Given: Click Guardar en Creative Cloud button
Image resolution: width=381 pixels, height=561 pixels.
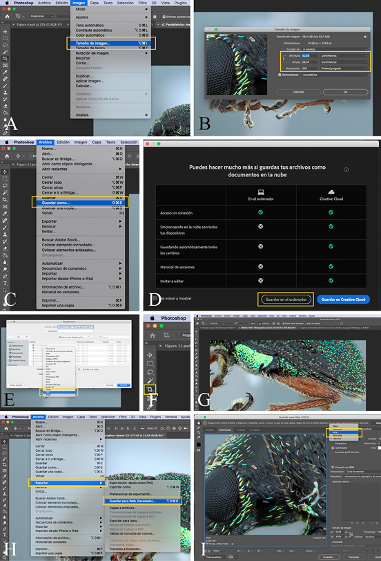Looking at the screenshot, I should pos(343,300).
